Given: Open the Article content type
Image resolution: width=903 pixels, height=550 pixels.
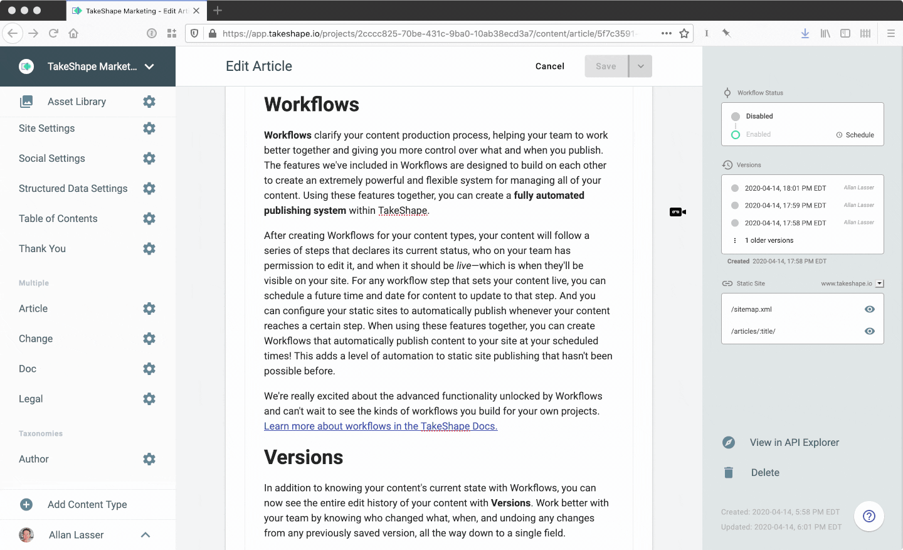Looking at the screenshot, I should 33,309.
